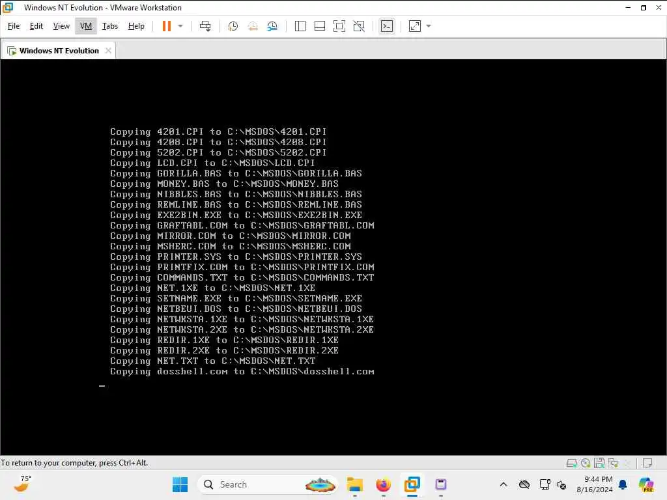The image size is (667, 500).
Task: Click the network adapter status icon
Action: click(613, 463)
